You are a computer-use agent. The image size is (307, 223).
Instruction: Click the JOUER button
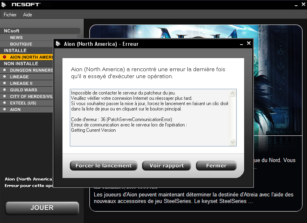(42, 208)
